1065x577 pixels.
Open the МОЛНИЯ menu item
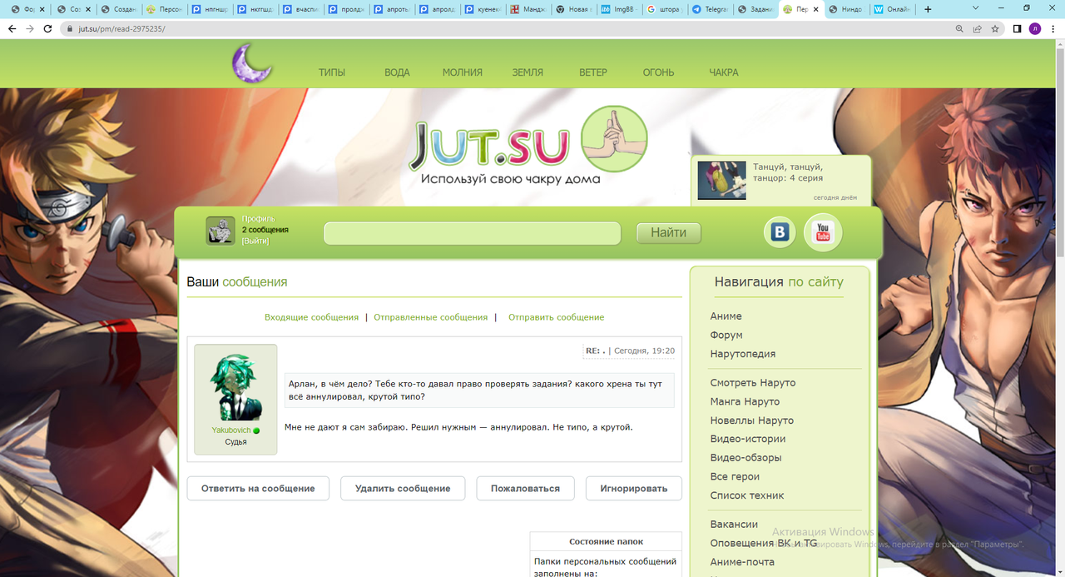463,72
